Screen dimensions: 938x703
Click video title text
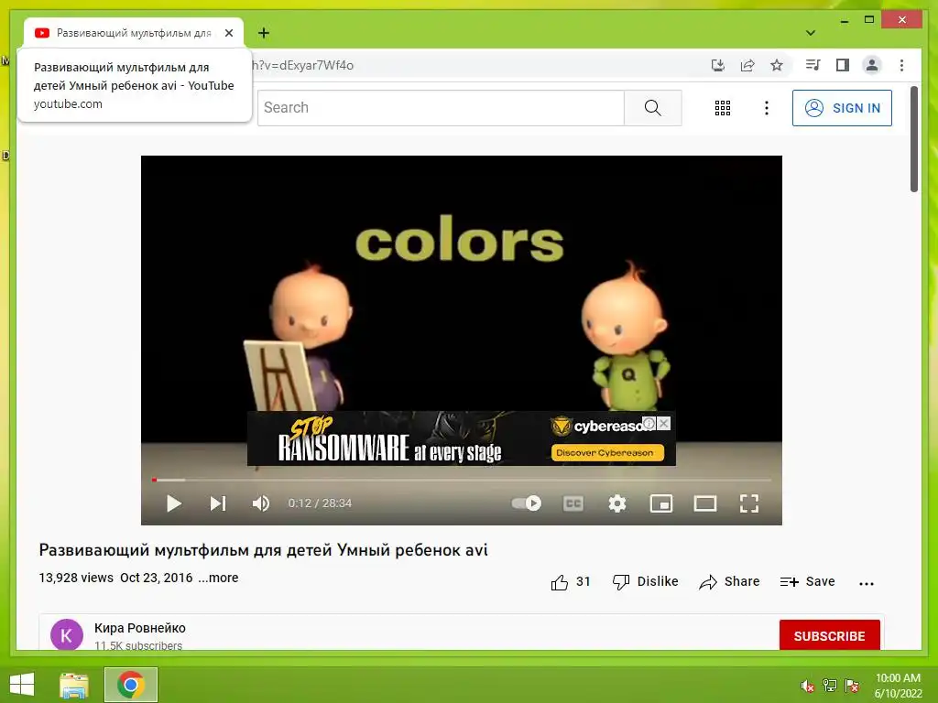(263, 550)
